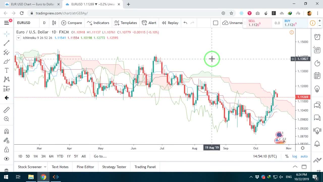Open Chrome from the taskbar

(x=43, y=177)
